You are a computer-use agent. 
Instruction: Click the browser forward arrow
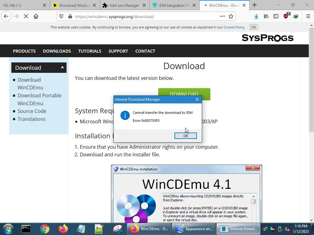pos(16,17)
